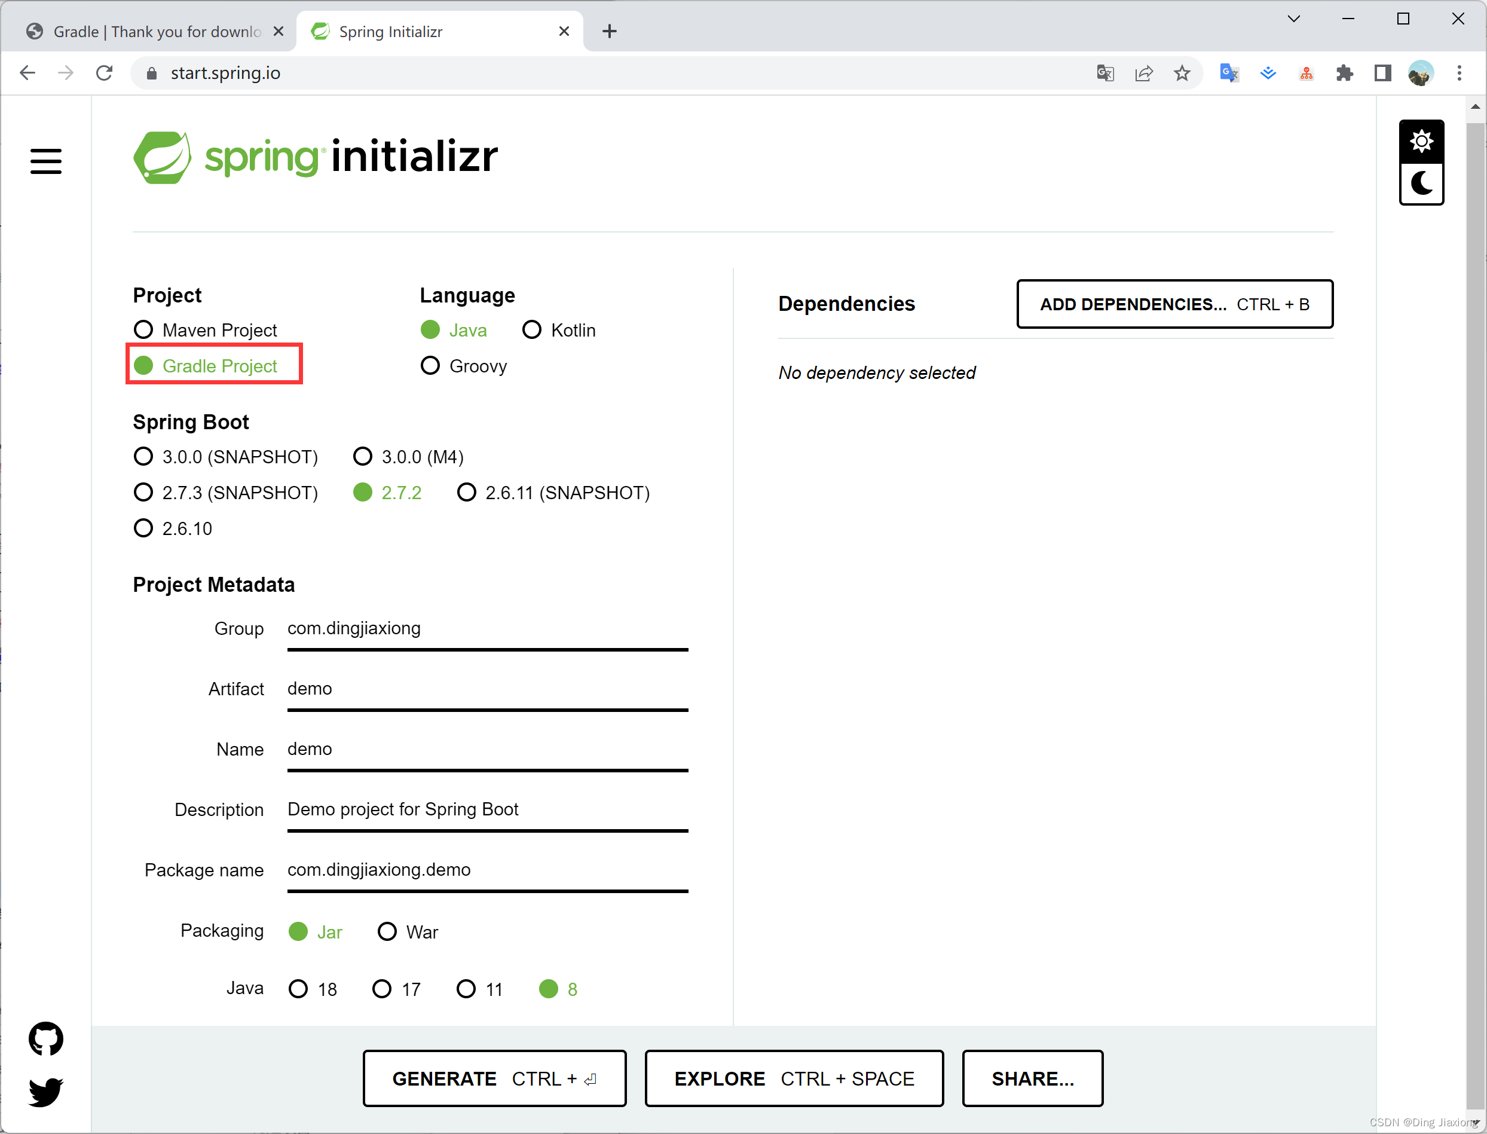Image resolution: width=1487 pixels, height=1134 pixels.
Task: Switch to dark theme moon icon
Action: click(1421, 183)
